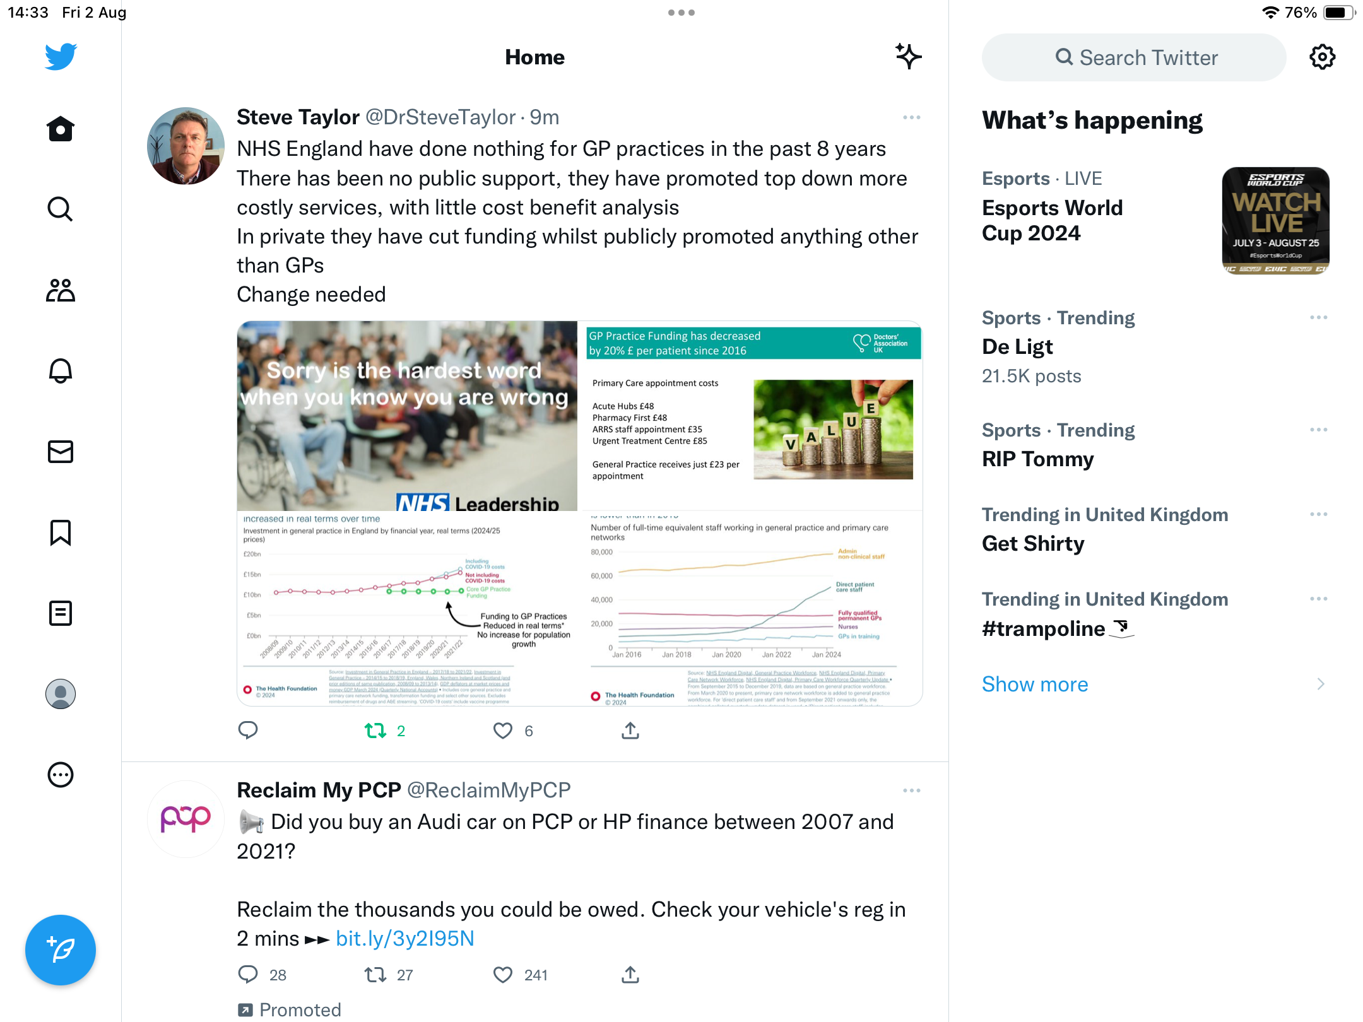
Task: Open Messages envelope in the sidebar
Action: pyautogui.click(x=61, y=452)
